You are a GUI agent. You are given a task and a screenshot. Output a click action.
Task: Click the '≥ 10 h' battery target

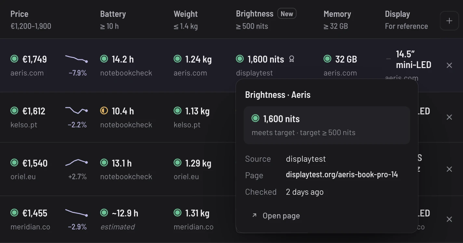click(110, 26)
